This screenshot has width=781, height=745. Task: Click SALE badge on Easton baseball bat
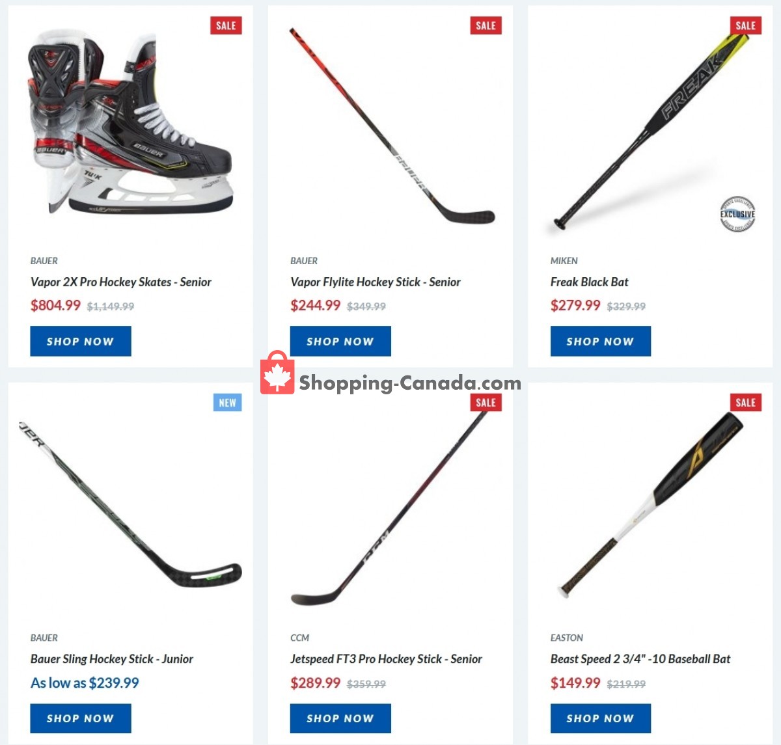[x=745, y=403]
